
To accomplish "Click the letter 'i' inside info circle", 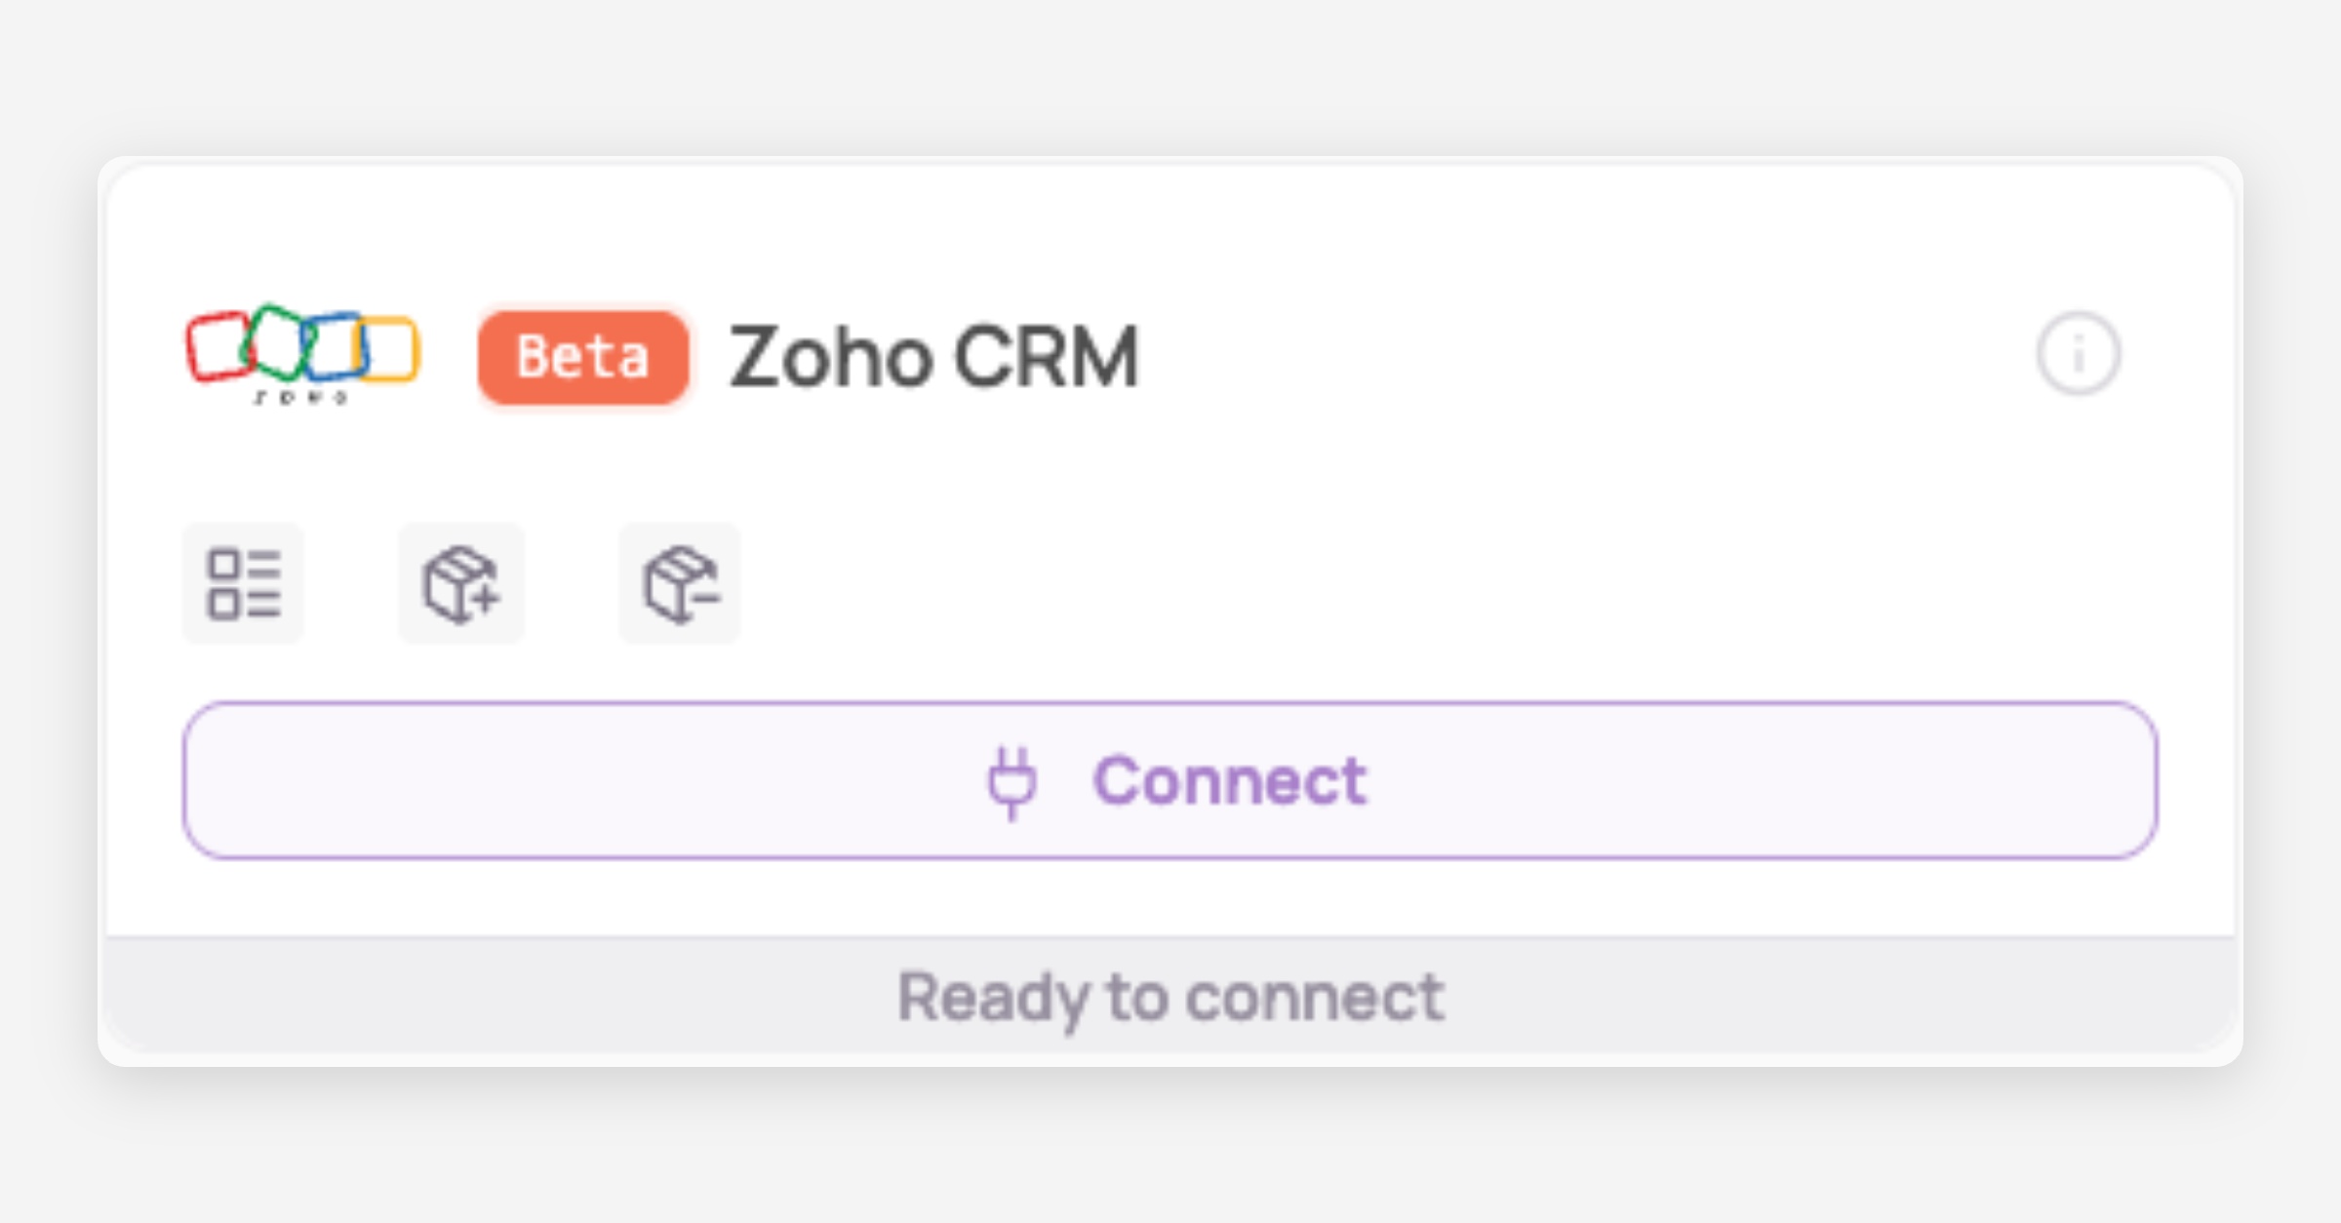I will click(2078, 353).
